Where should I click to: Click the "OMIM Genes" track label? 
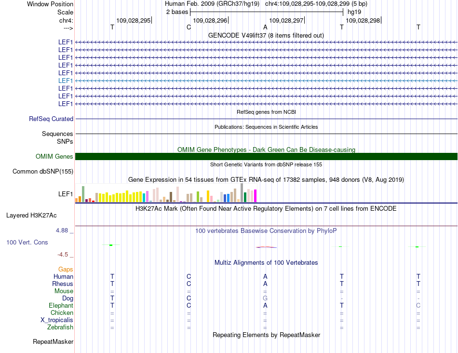click(x=54, y=156)
